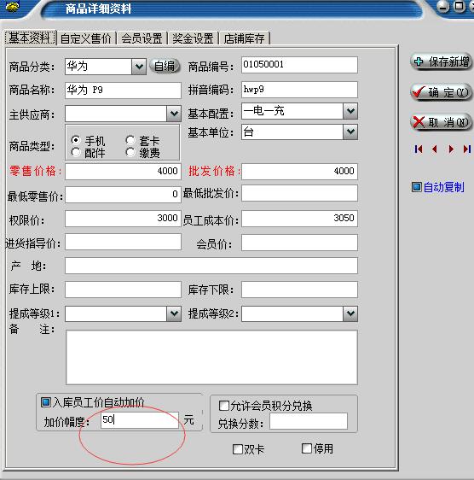The height and width of the screenshot is (480, 474).
Task: Click the 库存上限 field
Action: coord(123,290)
